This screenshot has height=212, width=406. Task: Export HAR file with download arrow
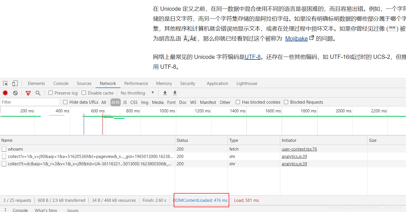[175, 93]
